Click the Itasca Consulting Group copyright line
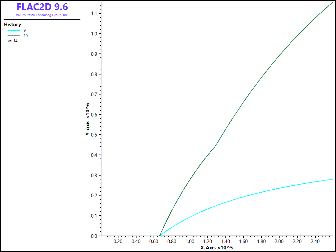336x252 pixels. [42, 15]
